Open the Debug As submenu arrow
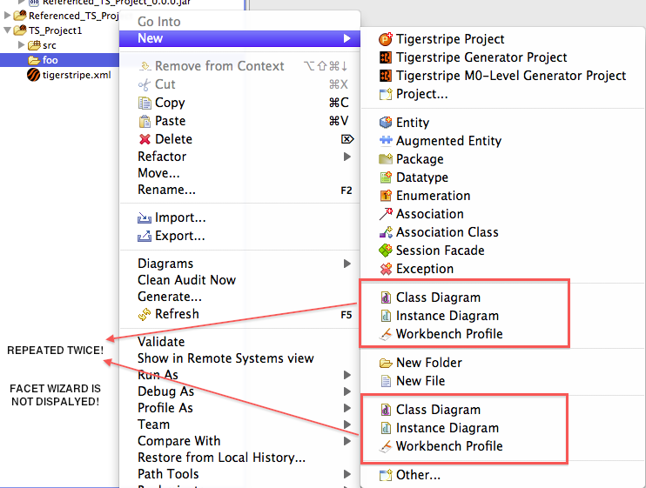This screenshot has height=488, width=646. click(x=347, y=391)
